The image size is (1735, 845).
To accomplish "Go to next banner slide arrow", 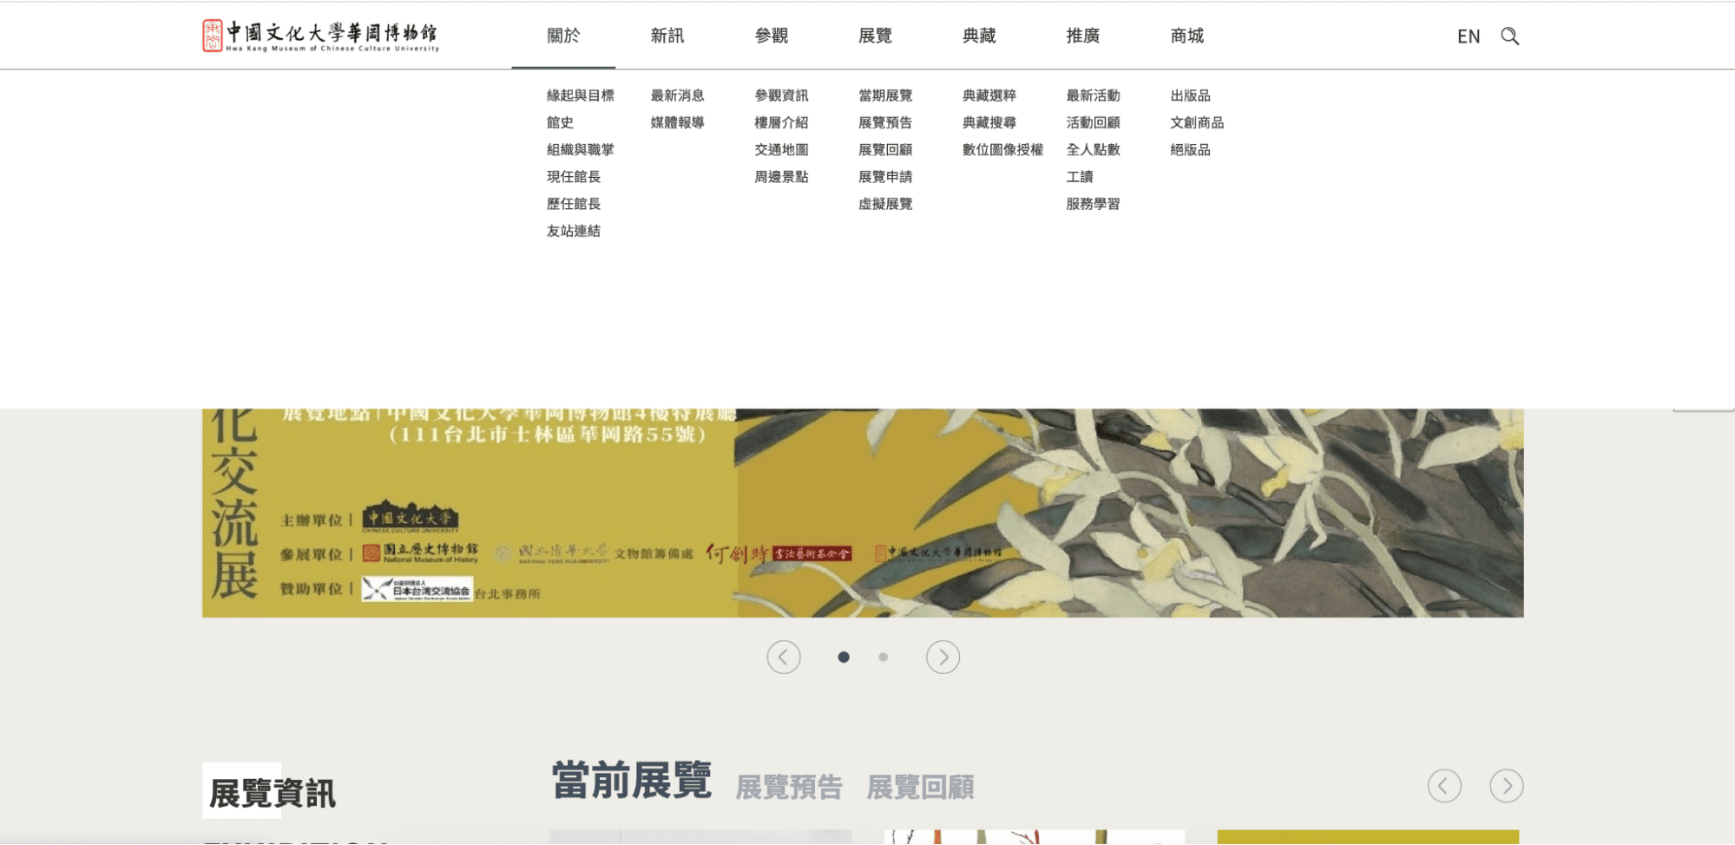I will tap(943, 657).
